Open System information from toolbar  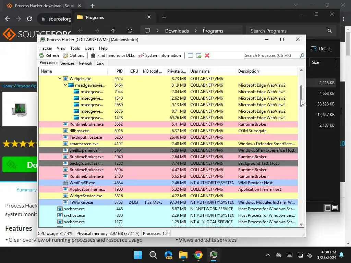click(160, 55)
